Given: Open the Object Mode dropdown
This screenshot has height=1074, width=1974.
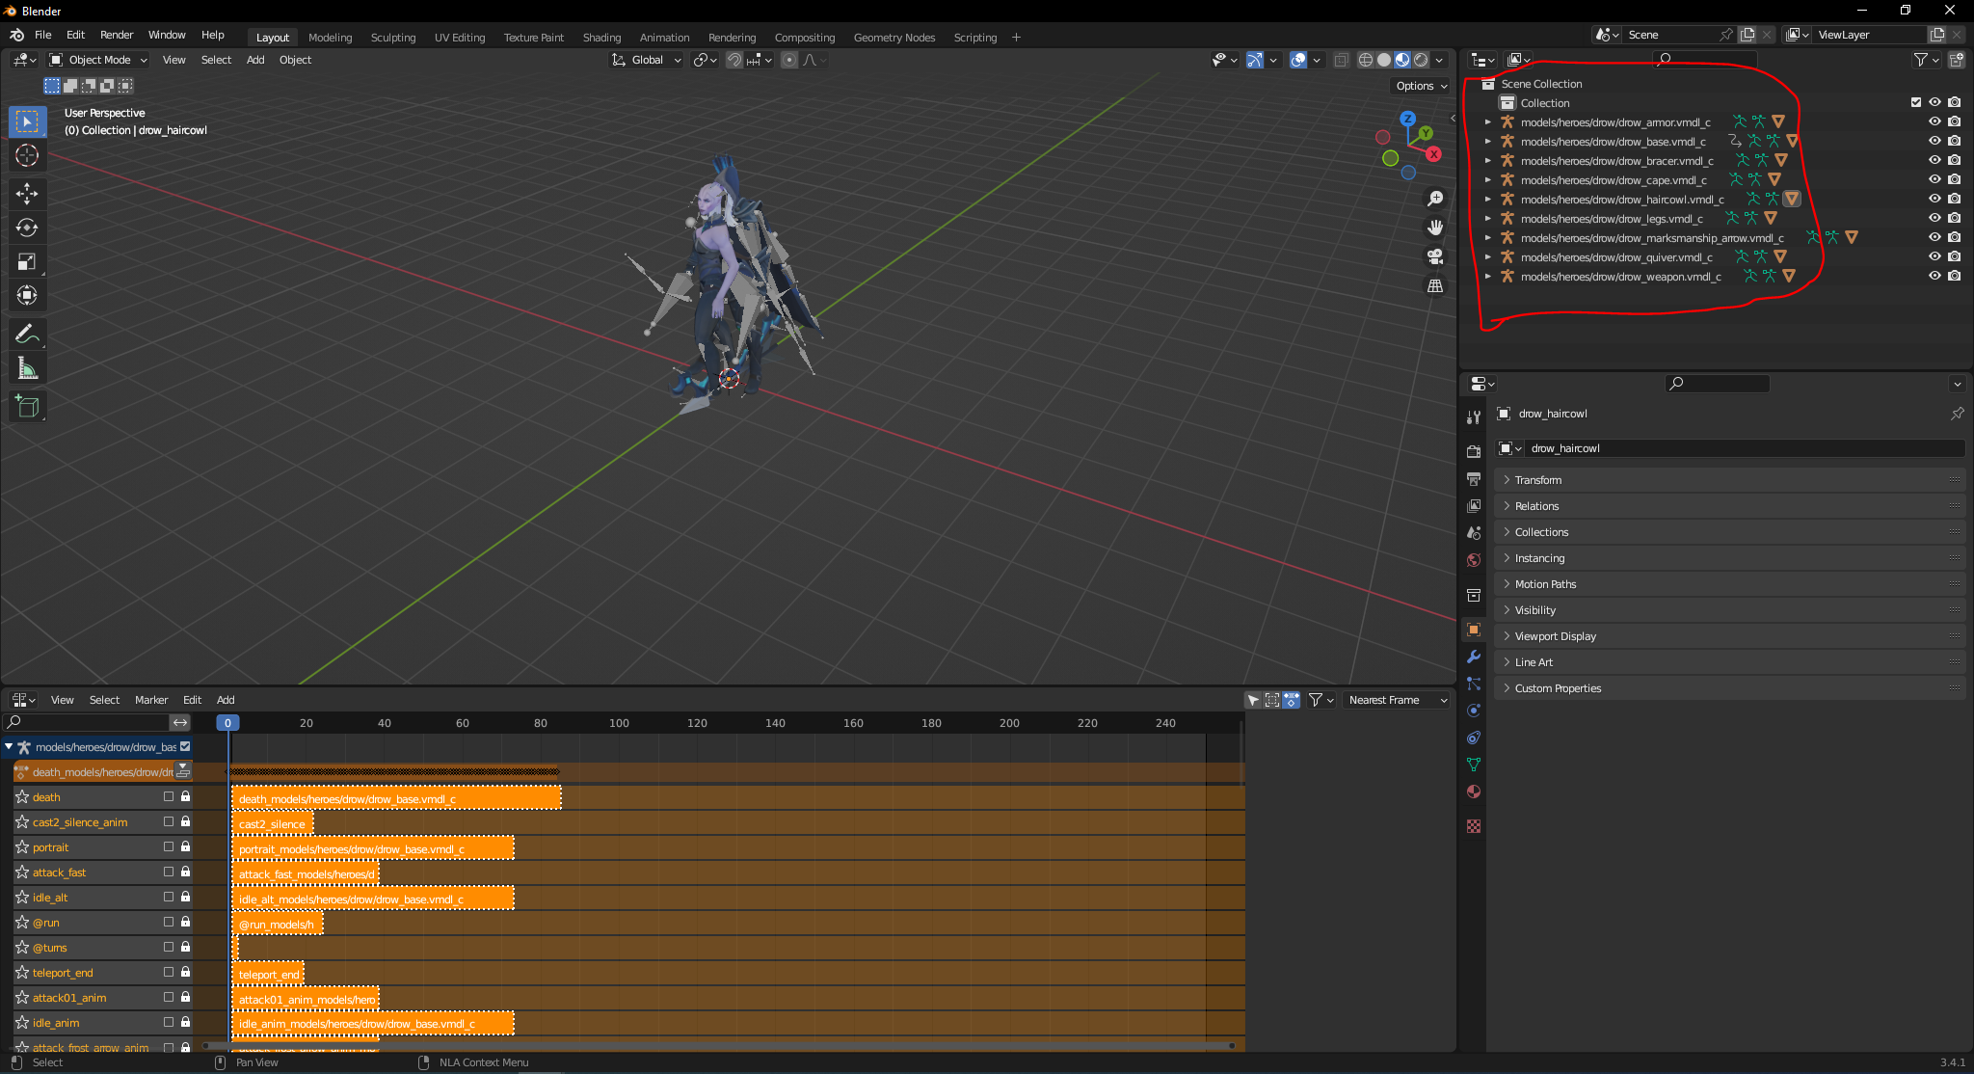Looking at the screenshot, I should tap(98, 60).
